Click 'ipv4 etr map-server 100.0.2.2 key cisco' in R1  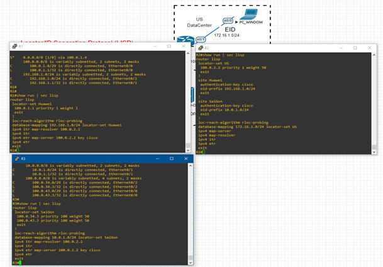pyautogui.click(x=55, y=138)
